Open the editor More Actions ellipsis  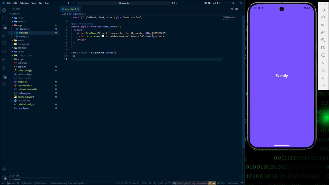pyautogui.click(x=241, y=9)
